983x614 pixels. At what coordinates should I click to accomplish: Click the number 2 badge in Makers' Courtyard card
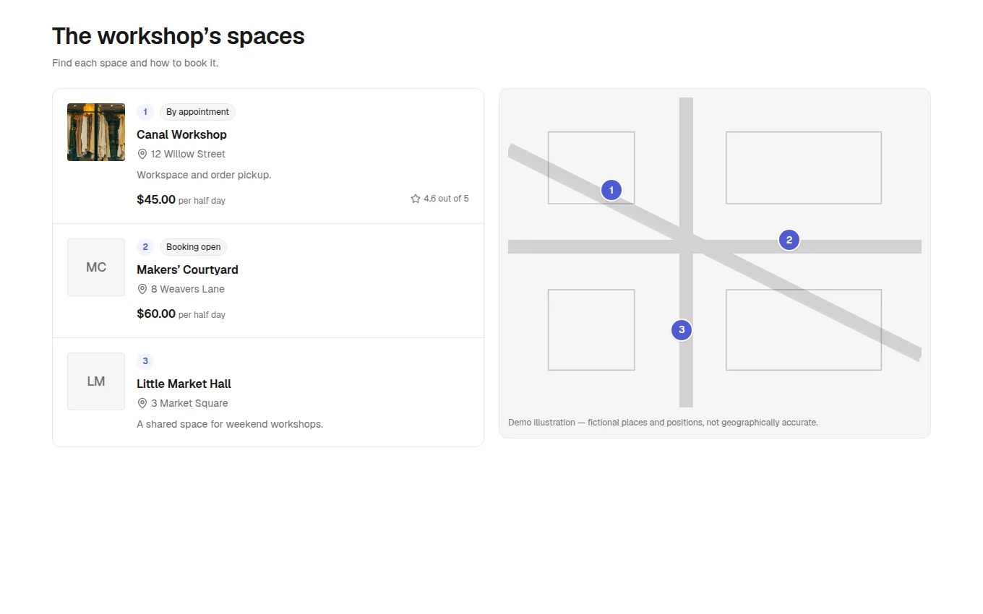click(145, 247)
